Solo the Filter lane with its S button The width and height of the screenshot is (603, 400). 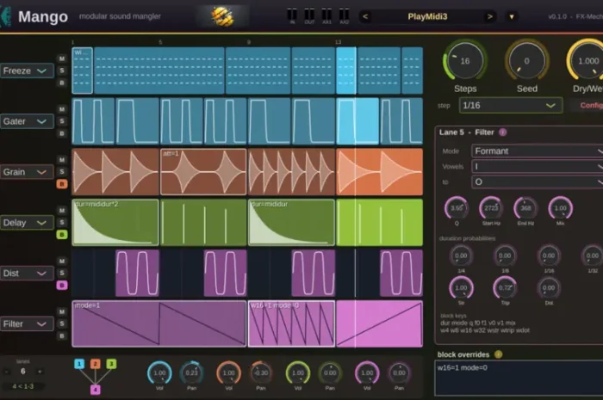[x=62, y=323]
